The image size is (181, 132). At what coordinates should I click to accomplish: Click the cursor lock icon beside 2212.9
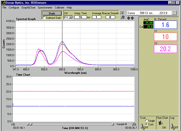pyautogui.click(x=174, y=13)
